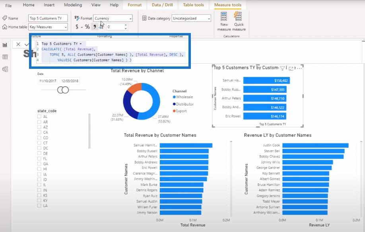Screen dimensions: 365x232
Task: Open the Format Currency dropdown
Action: 113,18
